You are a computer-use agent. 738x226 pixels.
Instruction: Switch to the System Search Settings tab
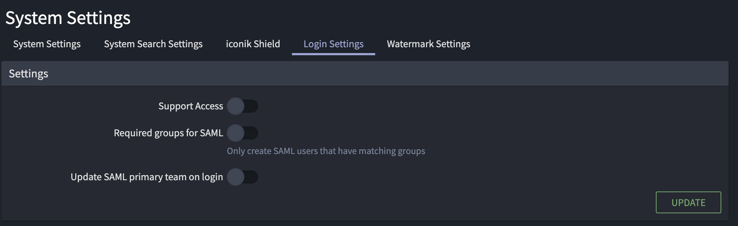pyautogui.click(x=153, y=44)
